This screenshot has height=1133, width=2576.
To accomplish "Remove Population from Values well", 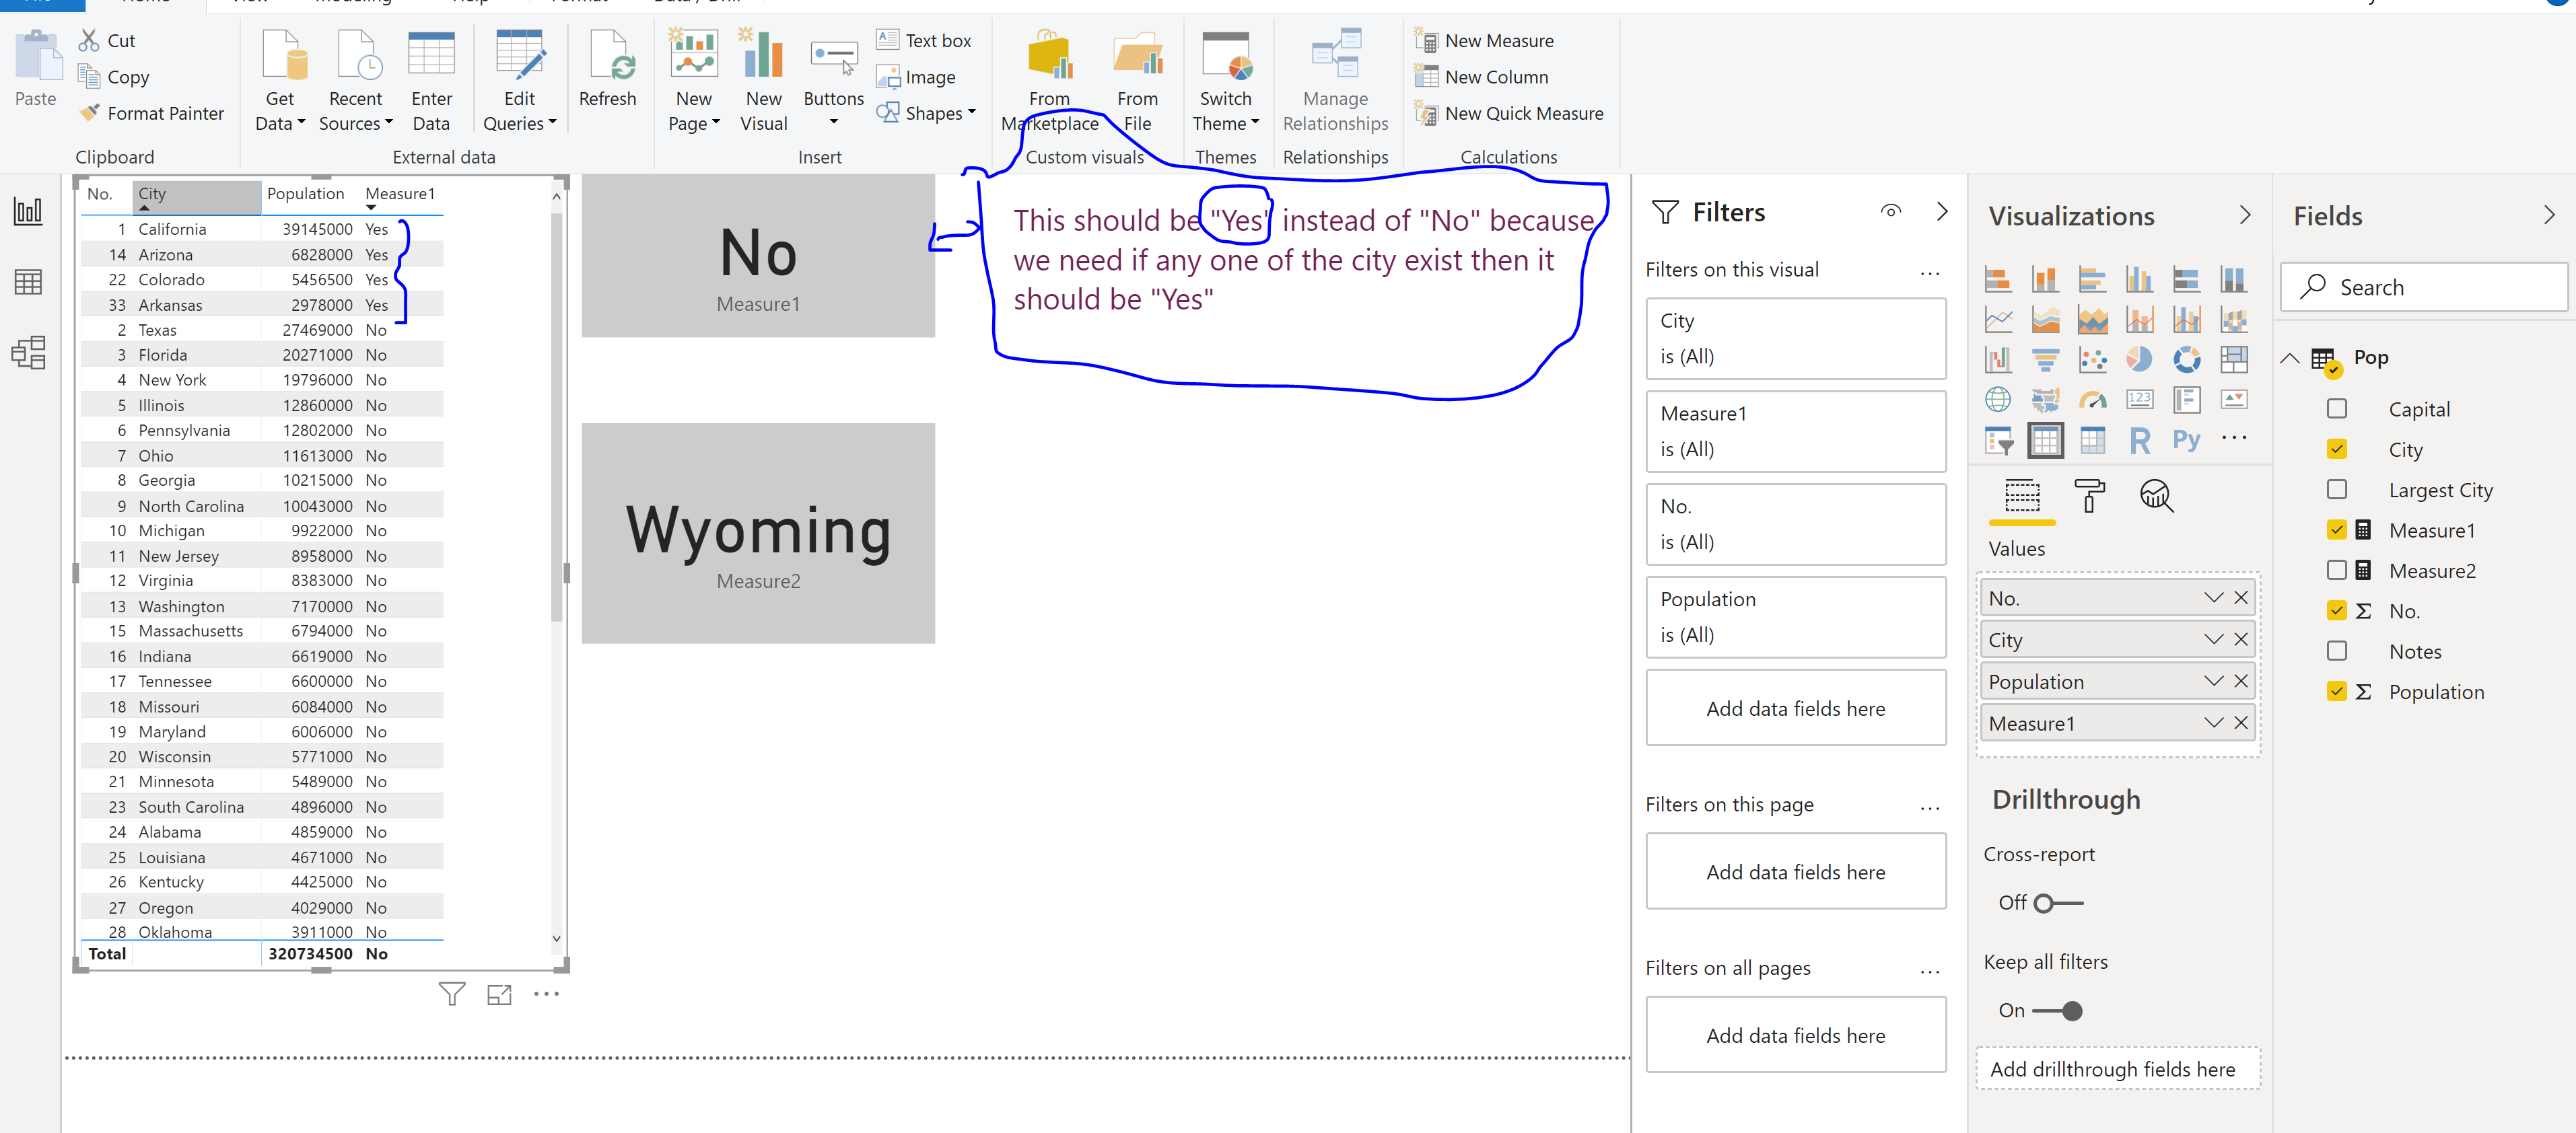I will coord(2241,680).
